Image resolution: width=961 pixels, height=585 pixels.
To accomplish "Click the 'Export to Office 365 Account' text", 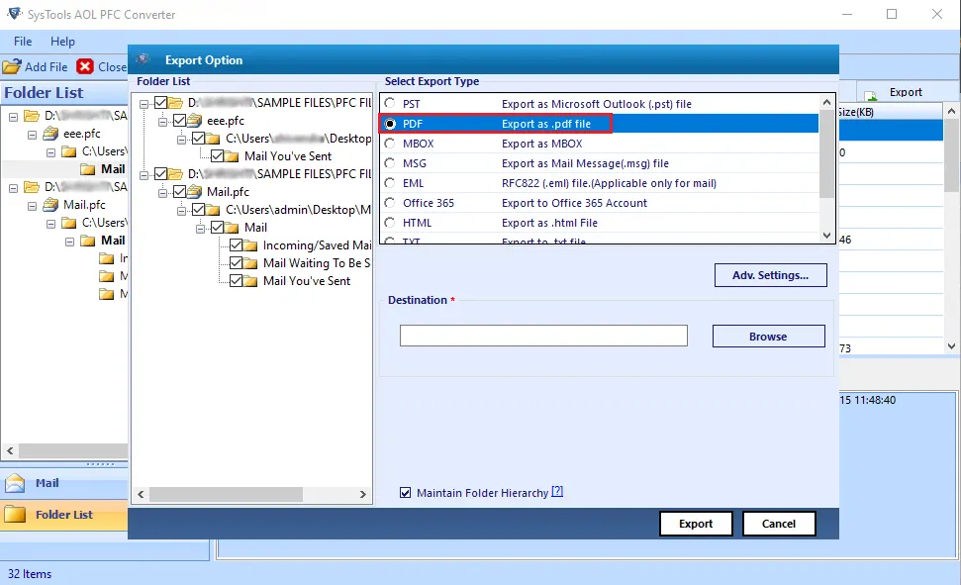I will click(574, 203).
